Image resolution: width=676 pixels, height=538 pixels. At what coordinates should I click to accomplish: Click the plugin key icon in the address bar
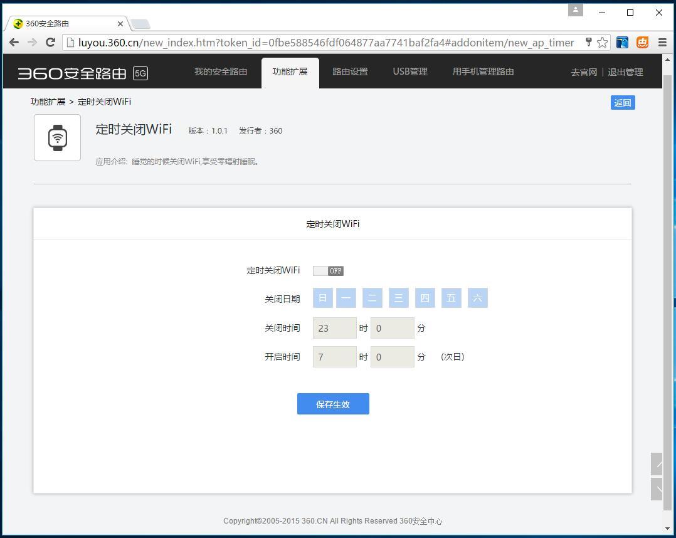pyautogui.click(x=588, y=43)
